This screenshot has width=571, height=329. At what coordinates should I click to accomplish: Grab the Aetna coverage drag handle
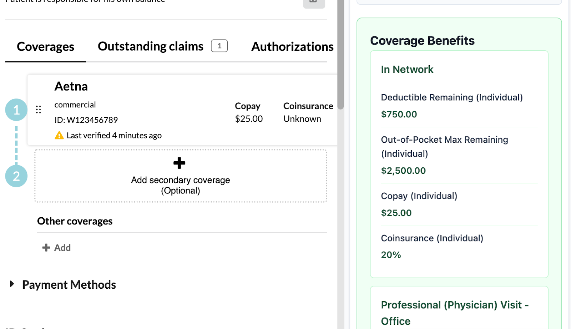39,110
